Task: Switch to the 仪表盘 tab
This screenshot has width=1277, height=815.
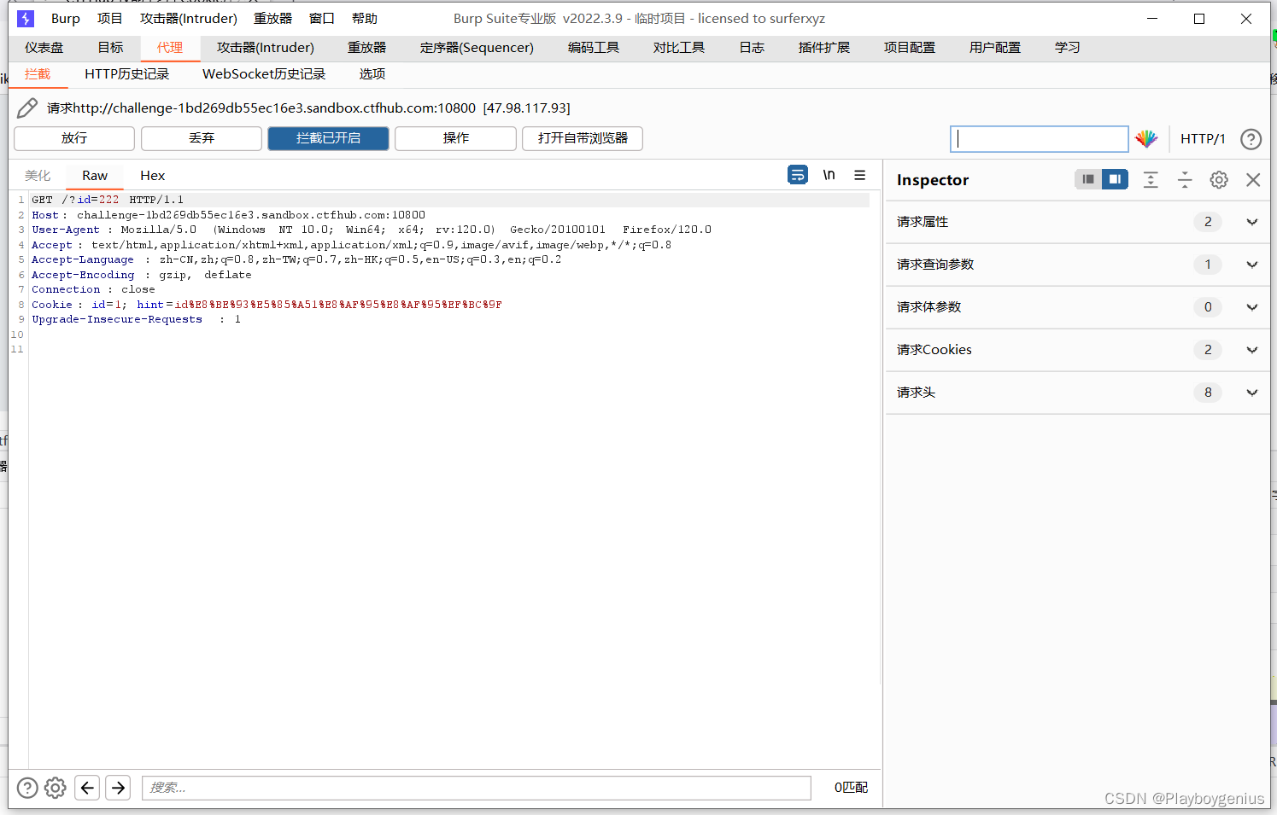Action: (x=44, y=48)
